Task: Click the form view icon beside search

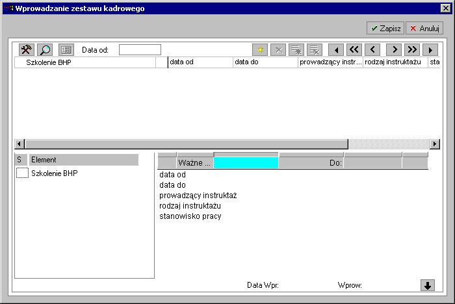Action: (x=66, y=50)
